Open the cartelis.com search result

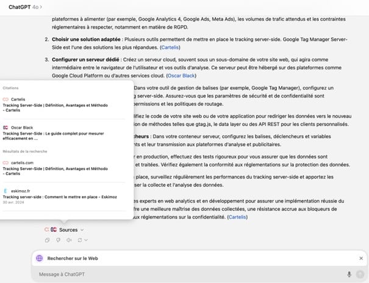click(63, 168)
